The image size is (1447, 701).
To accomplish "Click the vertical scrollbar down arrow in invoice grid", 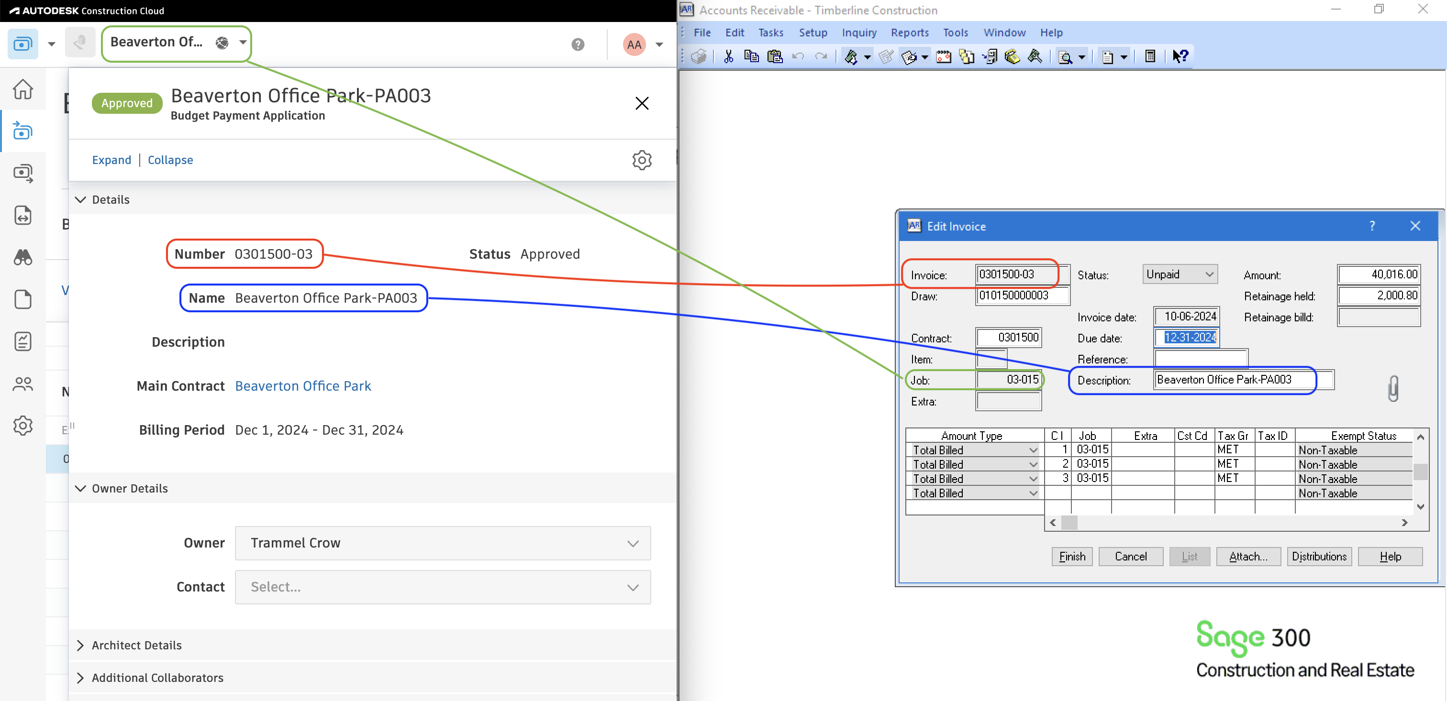I will [1421, 507].
